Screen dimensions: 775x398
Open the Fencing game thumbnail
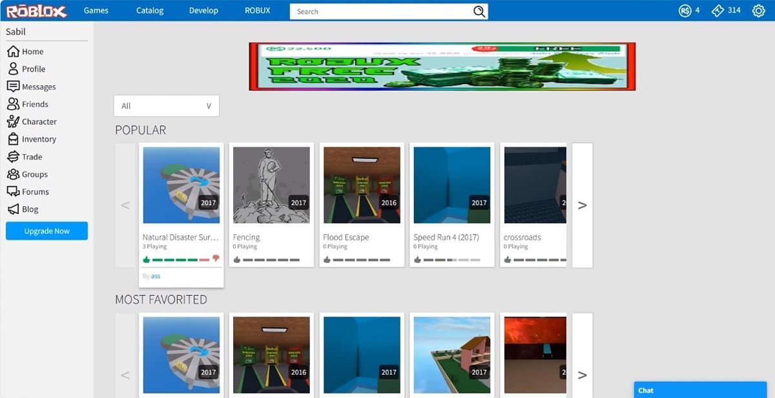[x=271, y=185]
